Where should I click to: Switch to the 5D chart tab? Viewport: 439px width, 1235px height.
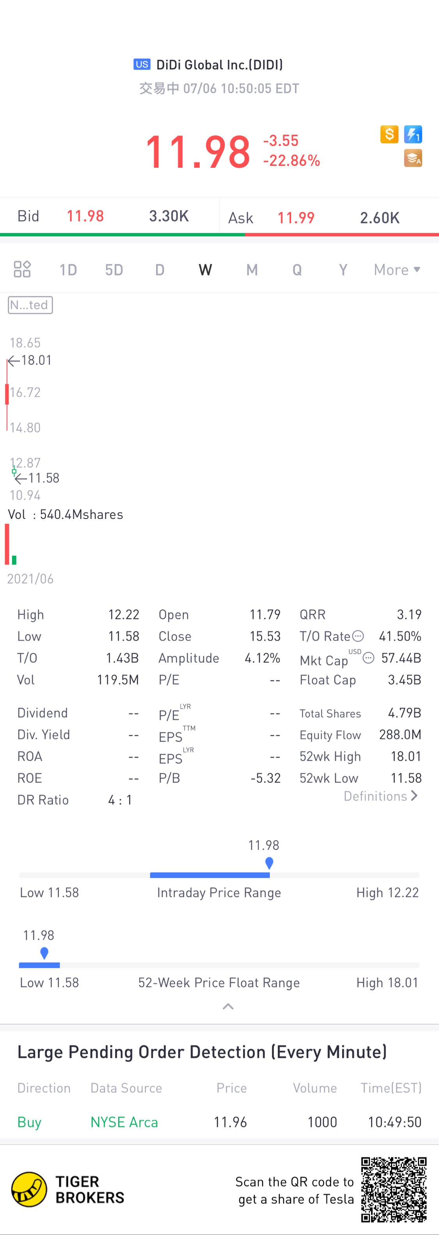114,270
